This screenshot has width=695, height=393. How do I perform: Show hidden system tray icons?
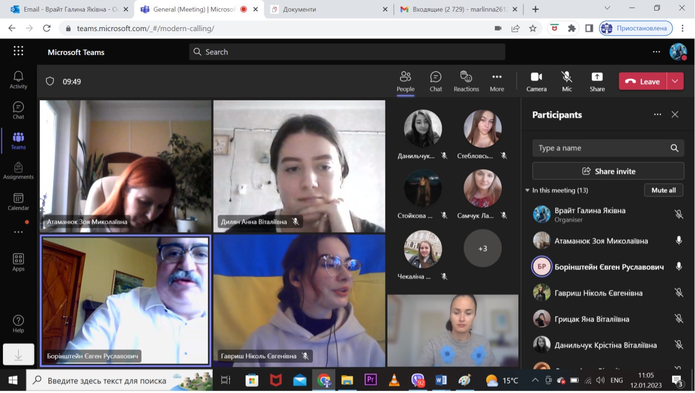click(x=535, y=380)
